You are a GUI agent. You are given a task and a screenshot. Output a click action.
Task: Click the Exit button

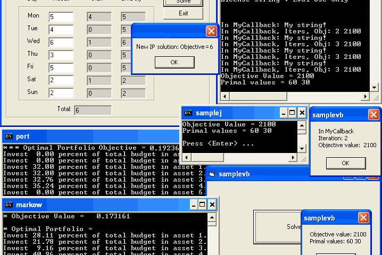[x=184, y=13]
